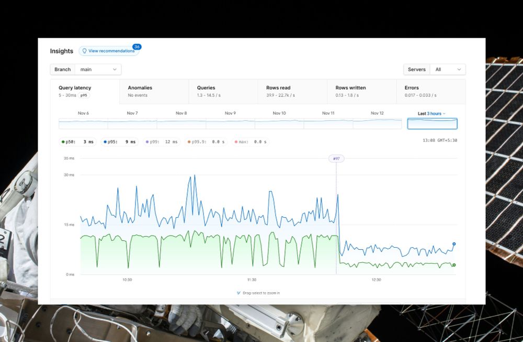
Task: Click the 36 recommendations badge
Action: [137, 47]
